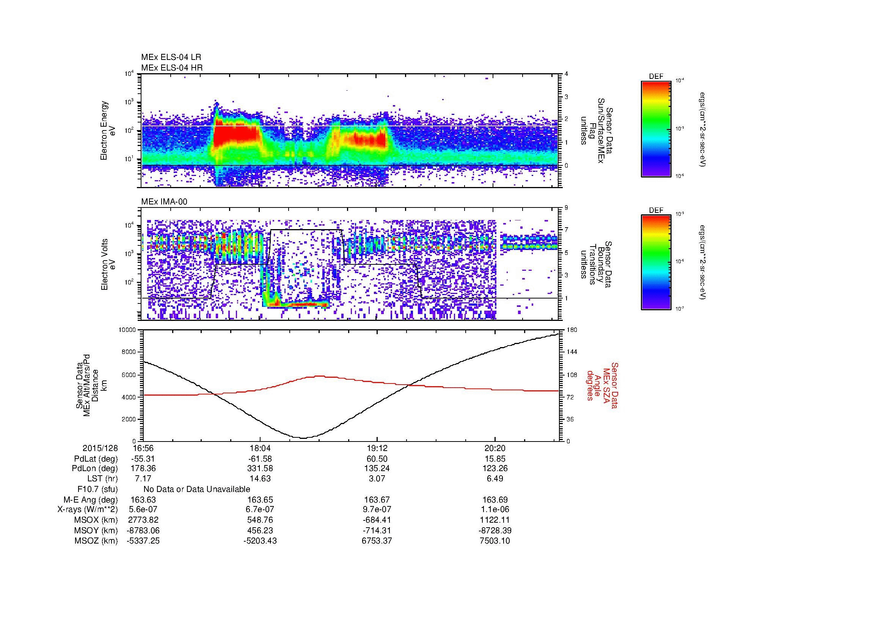Click the 20:20 time tick label
The height and width of the screenshot is (627, 887).
click(x=495, y=448)
